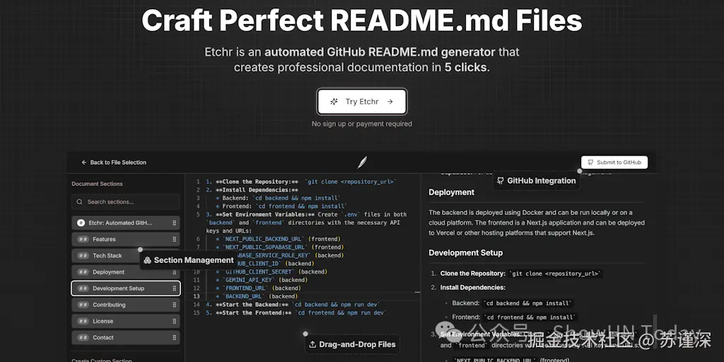Select the Features section

(x=126, y=239)
